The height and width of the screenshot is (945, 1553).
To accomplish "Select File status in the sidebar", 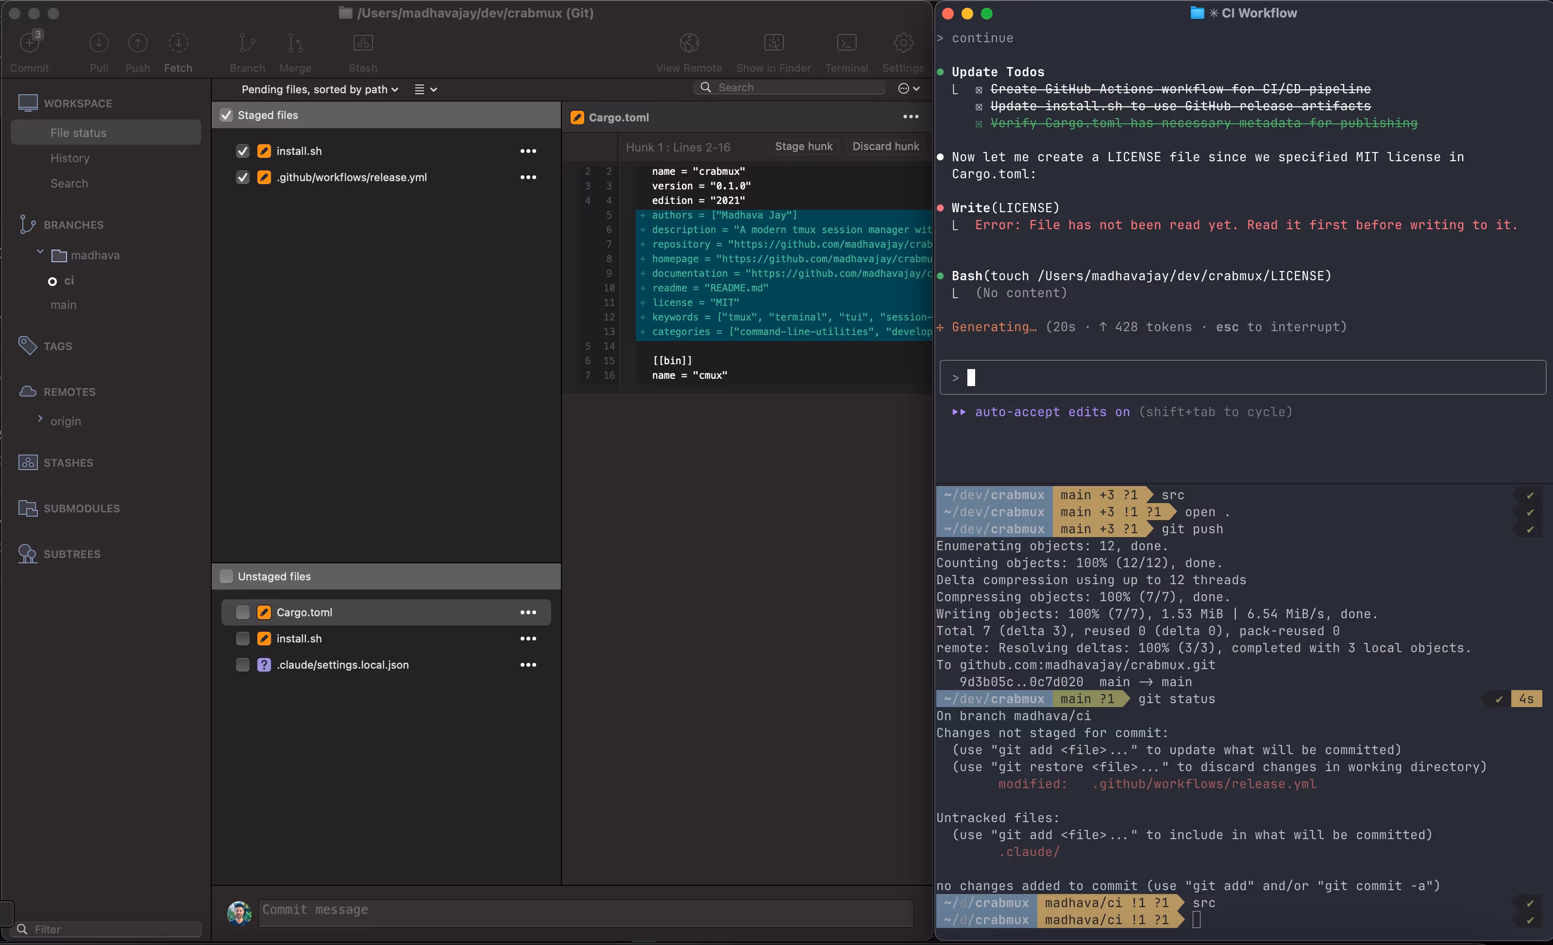I will point(106,133).
